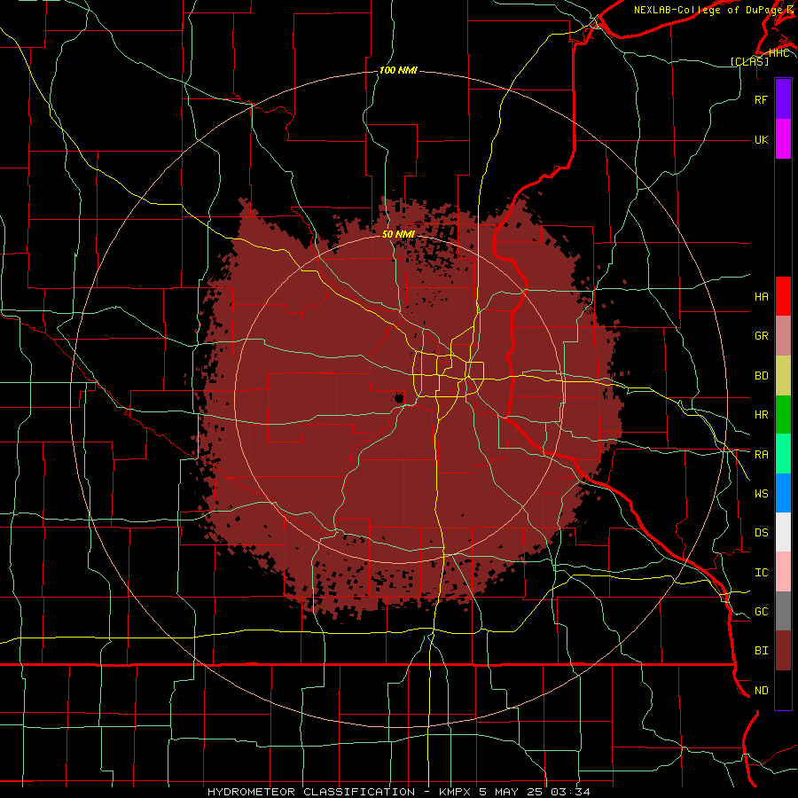Click the UK magenta legend swatch
Image resolution: width=798 pixels, height=798 pixels.
(x=783, y=139)
